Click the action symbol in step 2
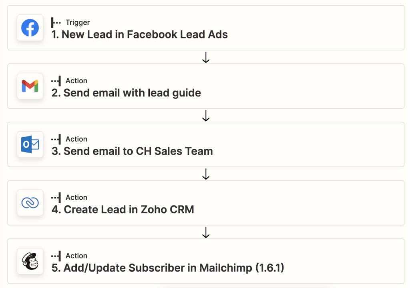 pos(56,81)
